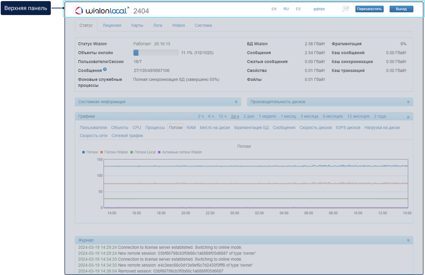
Task: Open the Система tab
Action: click(203, 25)
